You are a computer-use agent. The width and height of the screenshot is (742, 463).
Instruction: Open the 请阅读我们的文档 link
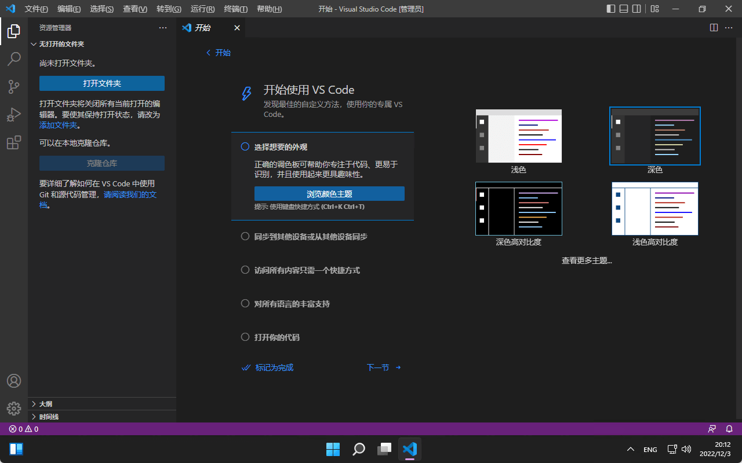pos(130,194)
